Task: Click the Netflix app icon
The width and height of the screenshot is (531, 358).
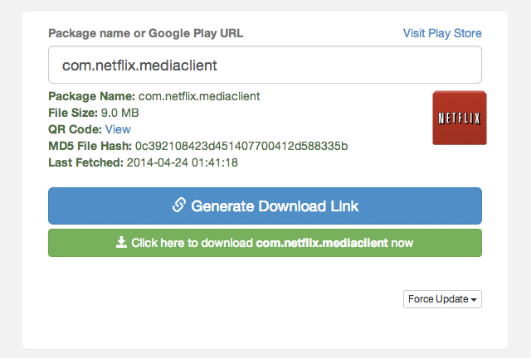Action: pyautogui.click(x=460, y=118)
